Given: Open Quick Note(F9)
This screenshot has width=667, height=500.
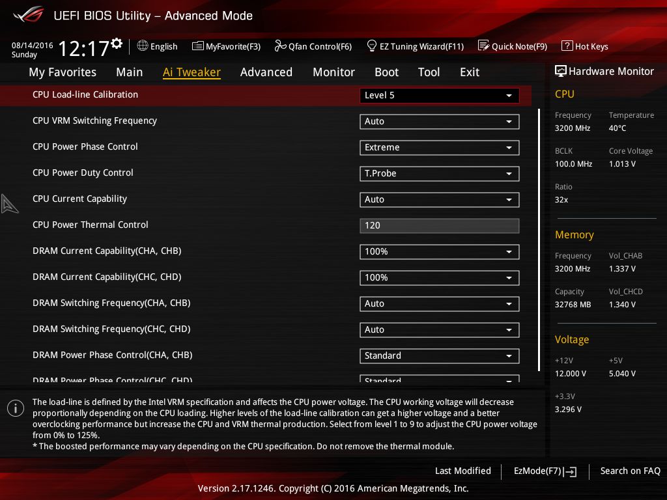Looking at the screenshot, I should 513,46.
